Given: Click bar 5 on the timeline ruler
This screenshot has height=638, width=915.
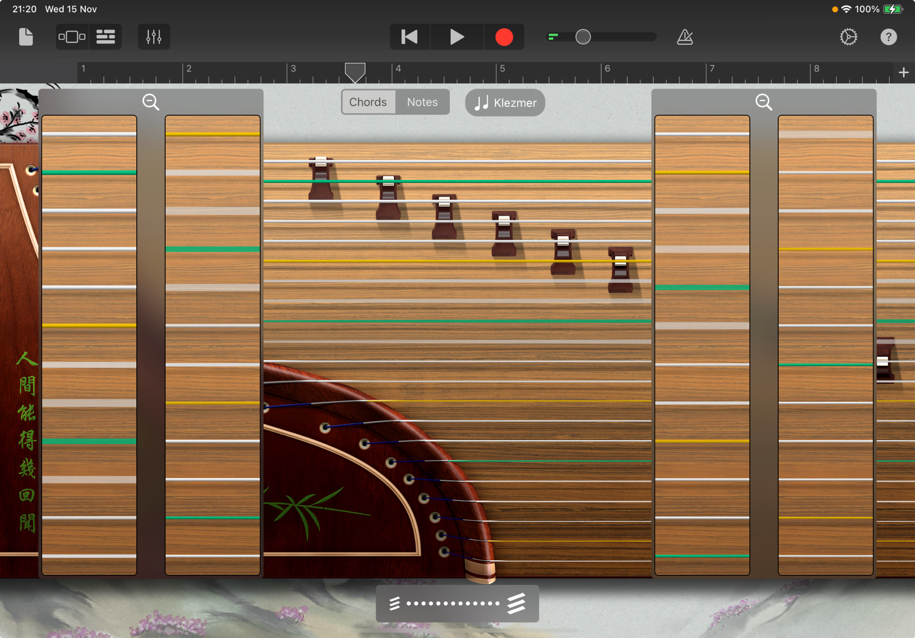Looking at the screenshot, I should pos(502,69).
